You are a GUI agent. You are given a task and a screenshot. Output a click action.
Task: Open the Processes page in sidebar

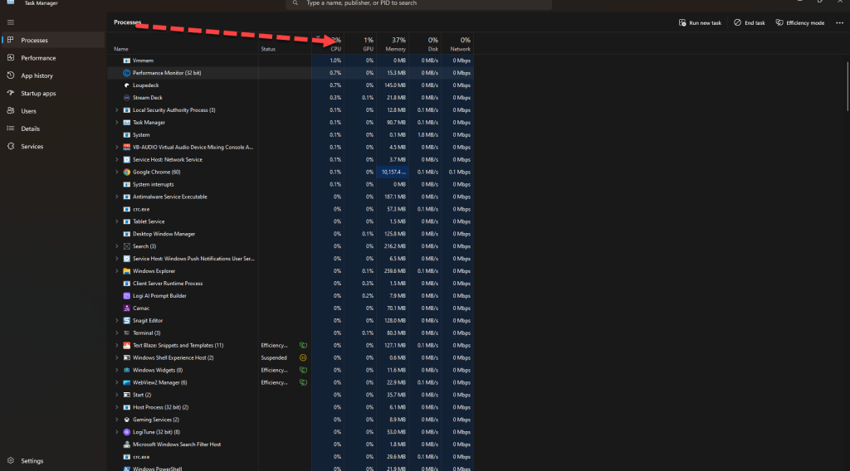(x=52, y=40)
